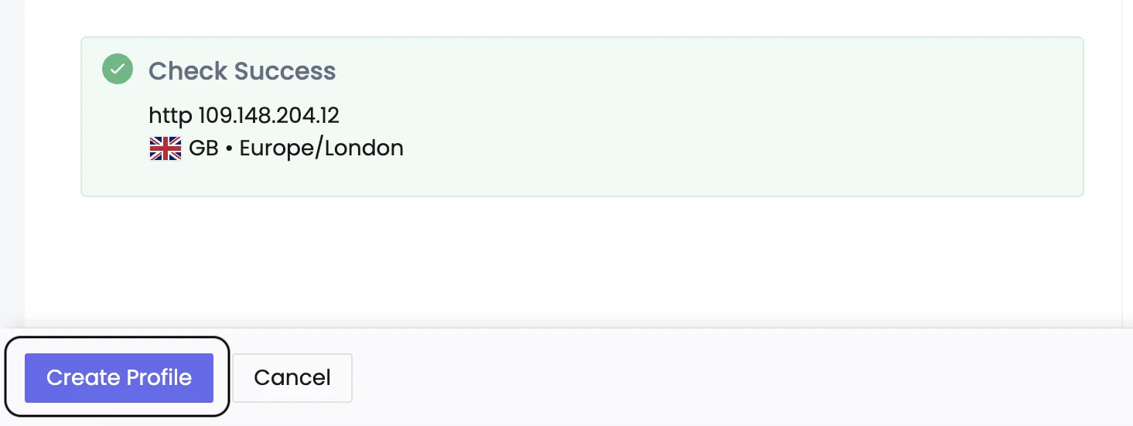Click the green success checkmark icon

pyautogui.click(x=118, y=69)
